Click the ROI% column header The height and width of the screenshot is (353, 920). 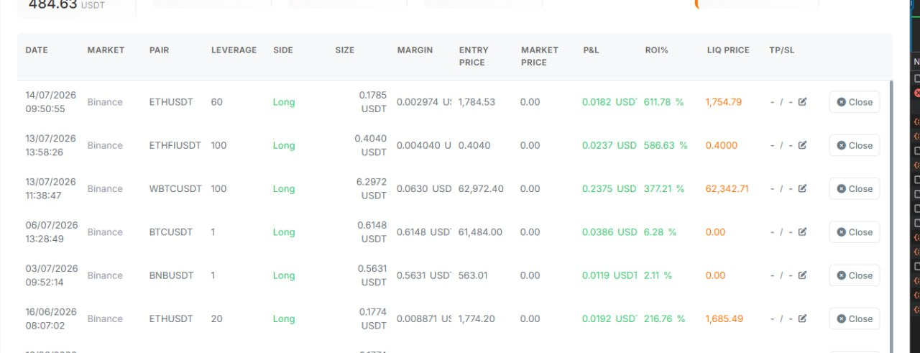click(x=657, y=50)
